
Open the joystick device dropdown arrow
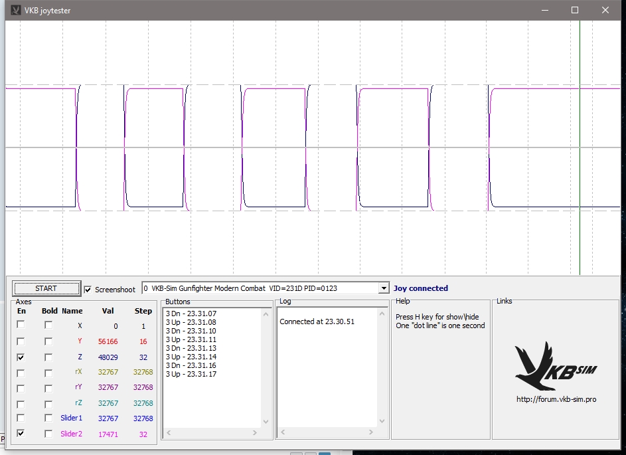[383, 288]
